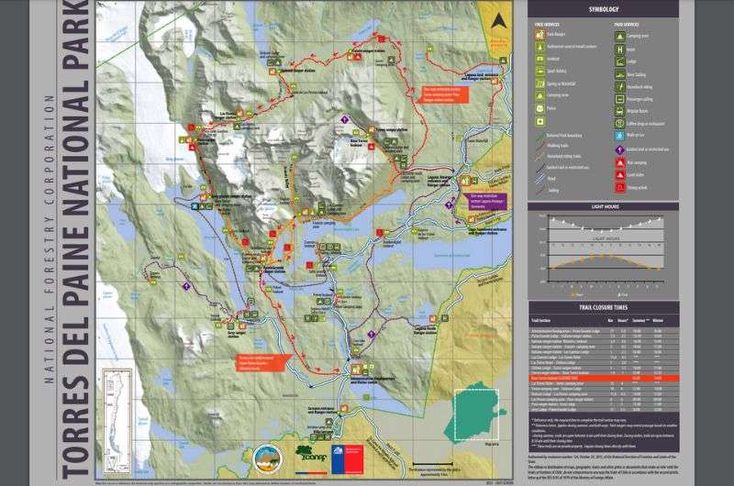Select the Regular buses legend icon
The width and height of the screenshot is (734, 486).
pyautogui.click(x=620, y=111)
